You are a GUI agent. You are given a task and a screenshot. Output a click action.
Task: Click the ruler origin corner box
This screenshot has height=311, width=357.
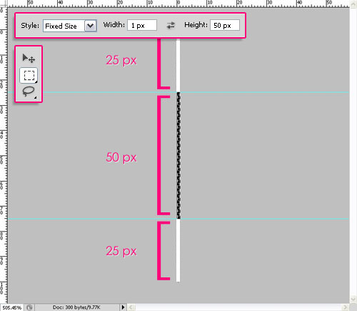coord(4,4)
